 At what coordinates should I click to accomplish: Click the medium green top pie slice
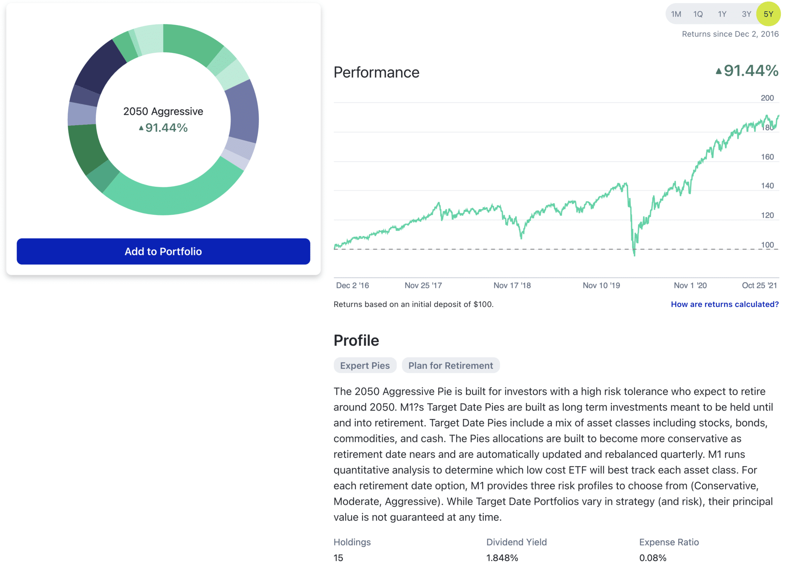click(x=191, y=41)
